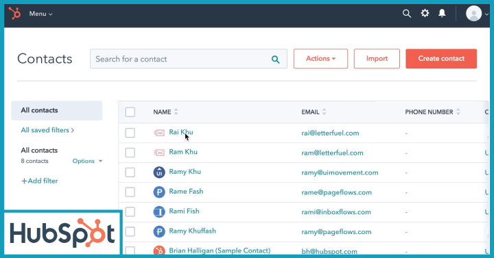The image size is (494, 258).
Task: Open contact Ram Khu
Action: (183, 152)
